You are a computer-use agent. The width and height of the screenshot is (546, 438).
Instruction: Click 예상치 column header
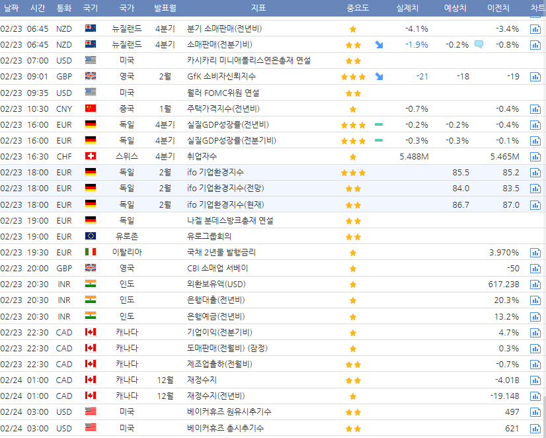click(455, 8)
